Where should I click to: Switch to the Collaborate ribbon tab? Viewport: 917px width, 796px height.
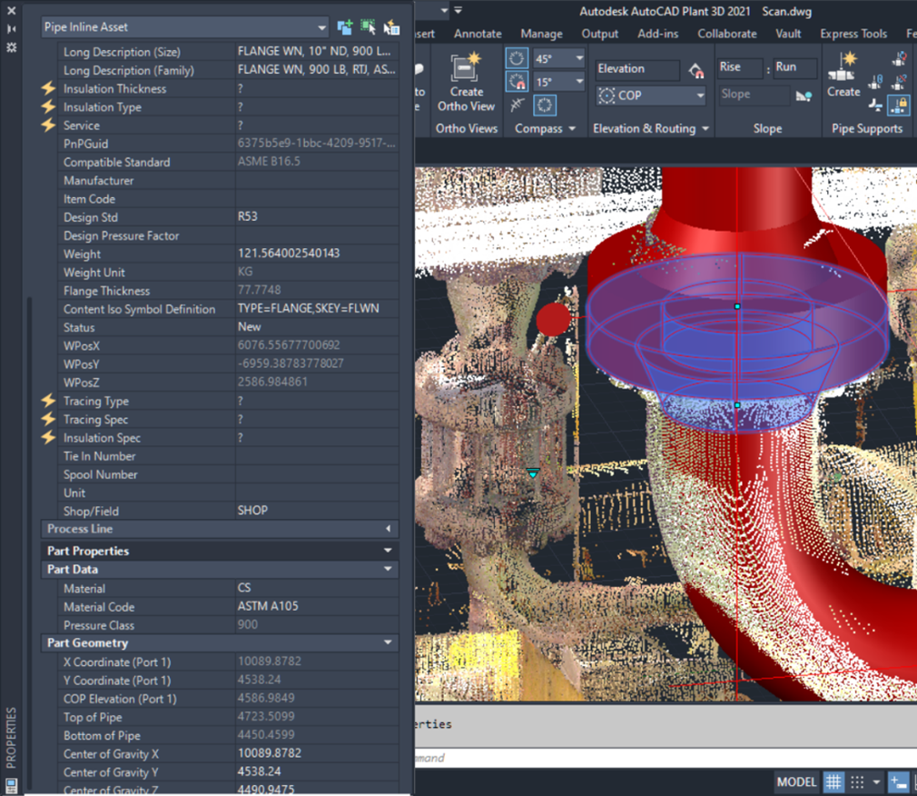tap(726, 34)
